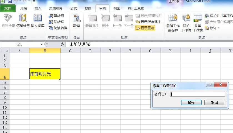Viewport: 233px width, 133px height.
Task: Select column D header
Action: tap(90, 51)
